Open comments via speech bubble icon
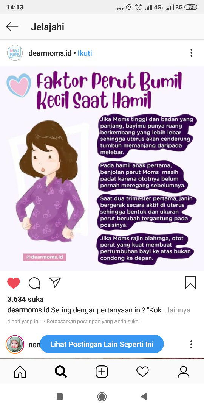This screenshot has height=409, width=204. click(x=34, y=283)
